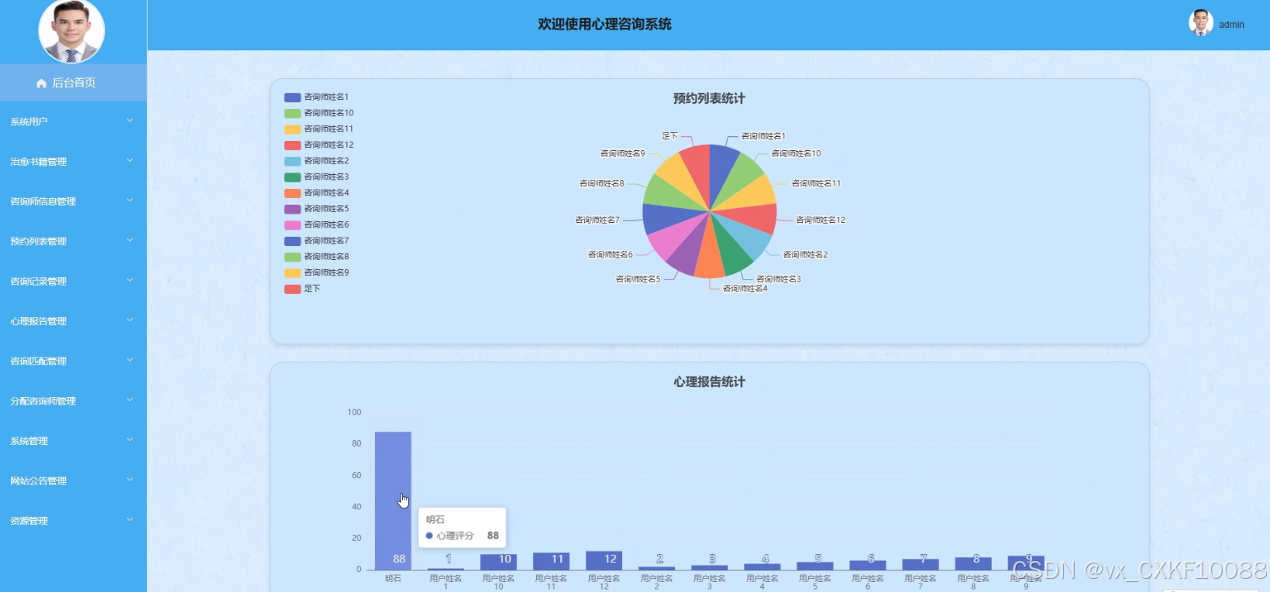Select the pie label 咨询师姓名8

pyautogui.click(x=601, y=183)
